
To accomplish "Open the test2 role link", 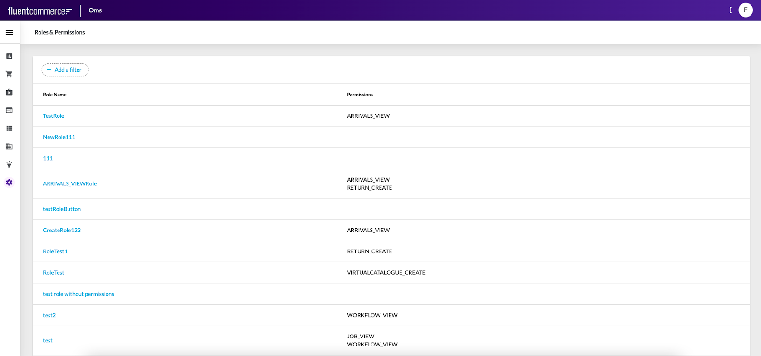I will pyautogui.click(x=49, y=315).
